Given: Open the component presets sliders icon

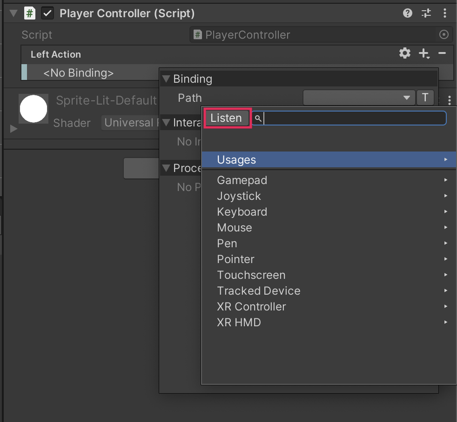Looking at the screenshot, I should pyautogui.click(x=426, y=13).
